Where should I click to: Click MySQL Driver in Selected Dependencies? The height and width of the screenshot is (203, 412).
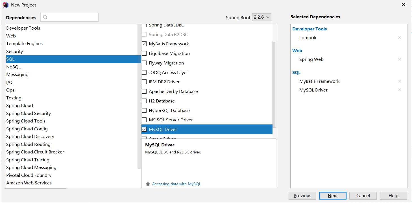(313, 90)
